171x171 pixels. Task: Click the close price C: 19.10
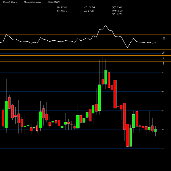[x=62, y=11]
